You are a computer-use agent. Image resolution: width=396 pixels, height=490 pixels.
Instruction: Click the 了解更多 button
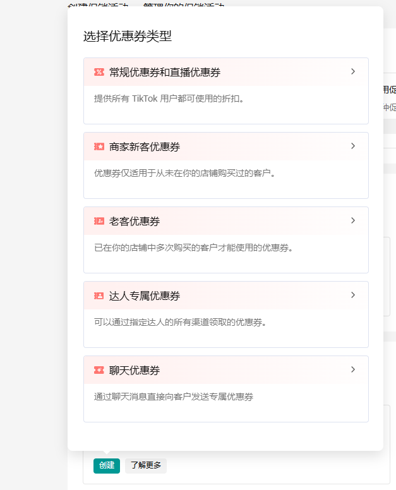point(146,465)
